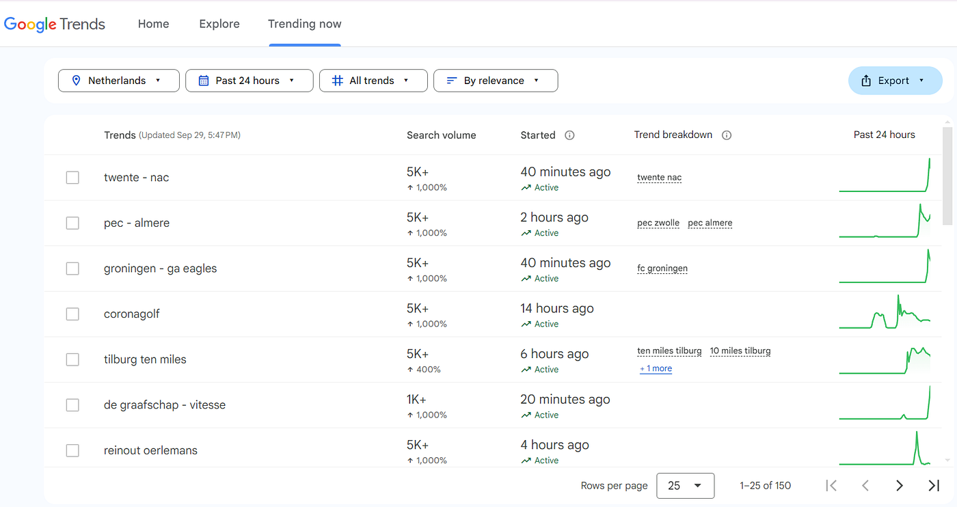Select the twente - nac checkbox

tap(72, 178)
